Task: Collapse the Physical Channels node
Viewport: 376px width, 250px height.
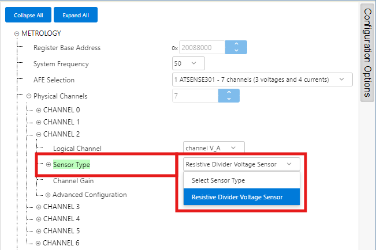Action: (x=29, y=96)
